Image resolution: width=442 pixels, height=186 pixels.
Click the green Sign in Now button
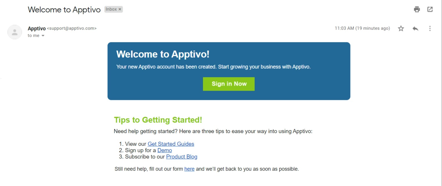click(x=229, y=84)
